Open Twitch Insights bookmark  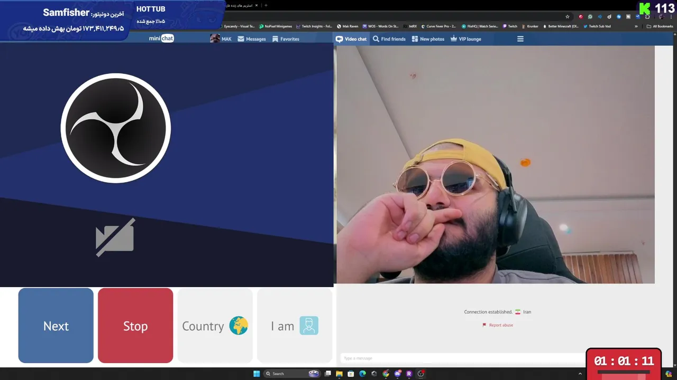pos(314,26)
